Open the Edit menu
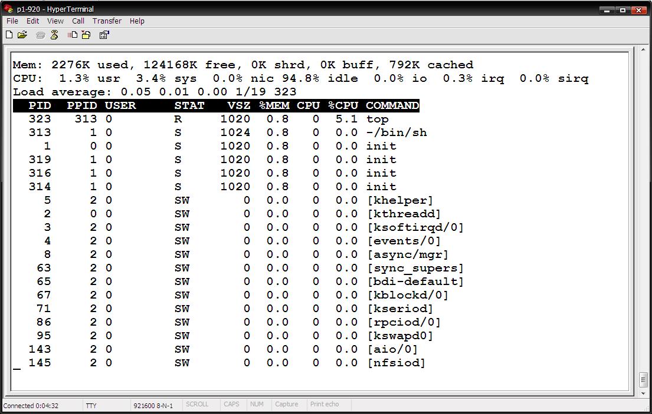The width and height of the screenshot is (652, 414). (x=32, y=21)
